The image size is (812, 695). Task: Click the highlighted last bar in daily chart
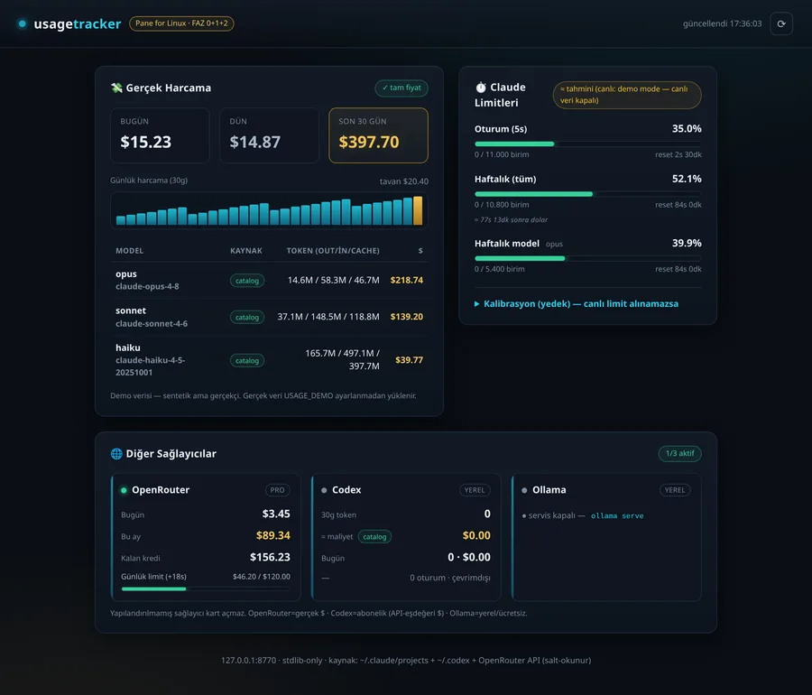pyautogui.click(x=418, y=210)
